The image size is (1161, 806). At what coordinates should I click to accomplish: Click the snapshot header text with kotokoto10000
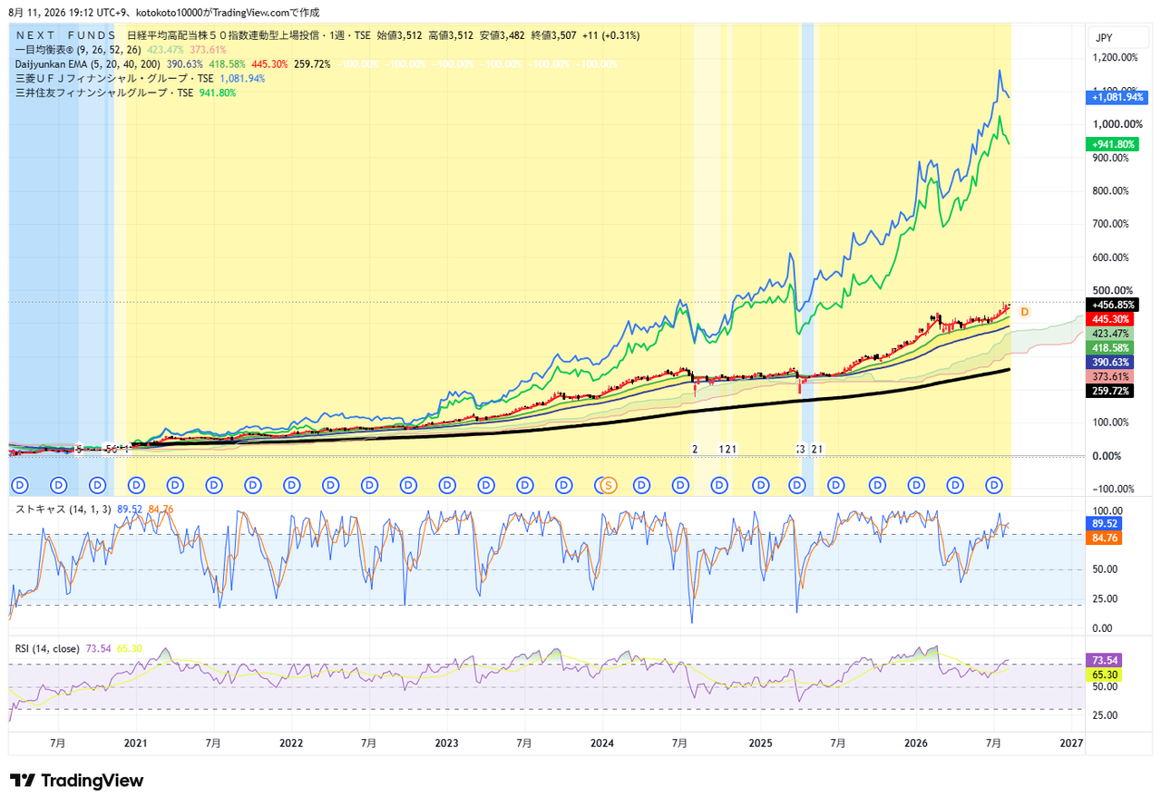(163, 13)
